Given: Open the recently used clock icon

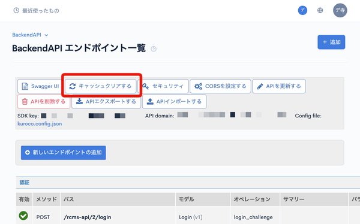Looking at the screenshot, I should point(16,10).
